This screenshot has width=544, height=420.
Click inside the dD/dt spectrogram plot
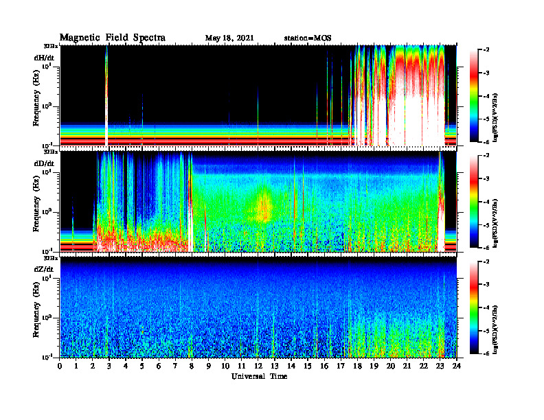[x=258, y=202]
